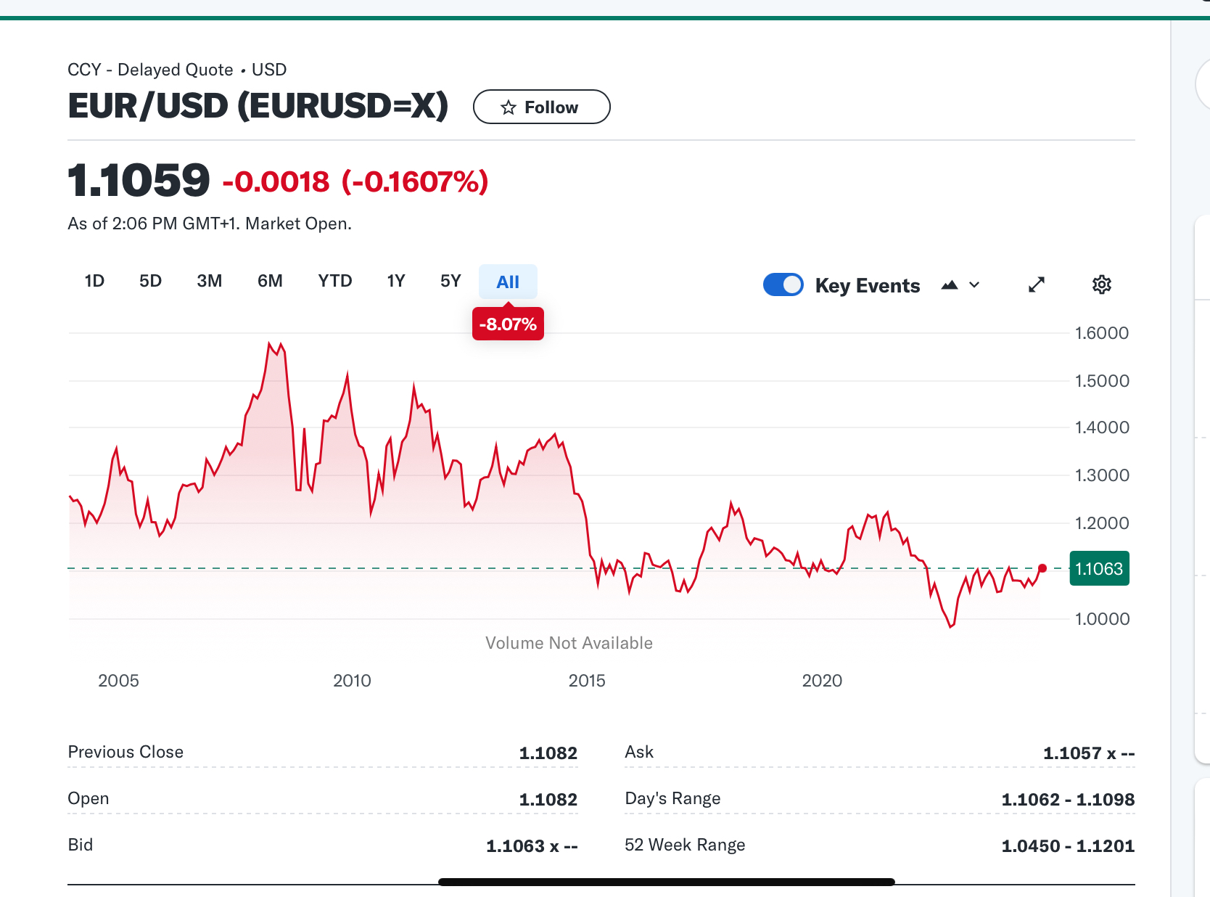Screen dimensions: 1210x897
Task: Click the EUR/USD (EURUSD=X) title
Action: pos(258,106)
